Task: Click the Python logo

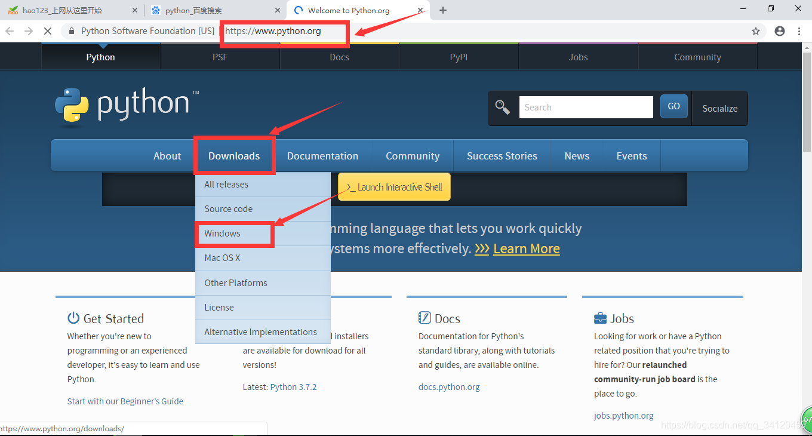Action: [127, 106]
